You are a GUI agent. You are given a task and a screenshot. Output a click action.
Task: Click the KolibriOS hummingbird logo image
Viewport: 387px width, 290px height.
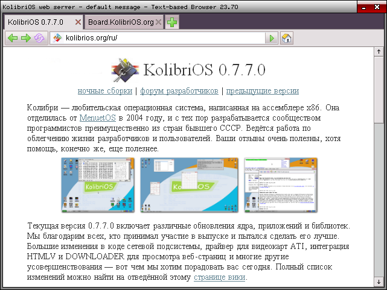pos(125,70)
